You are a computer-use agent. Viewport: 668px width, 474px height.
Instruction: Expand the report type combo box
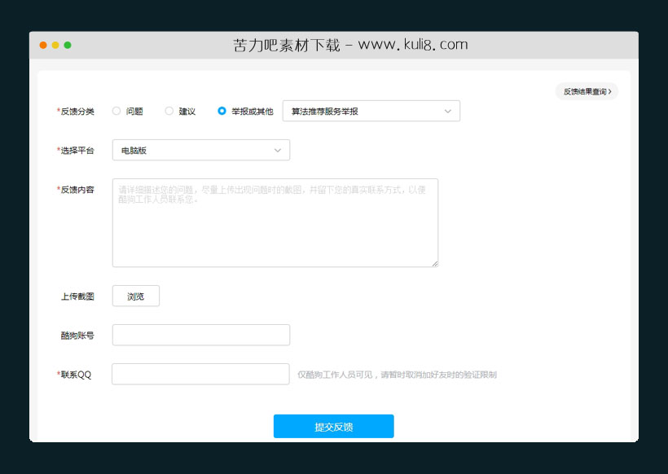[371, 111]
